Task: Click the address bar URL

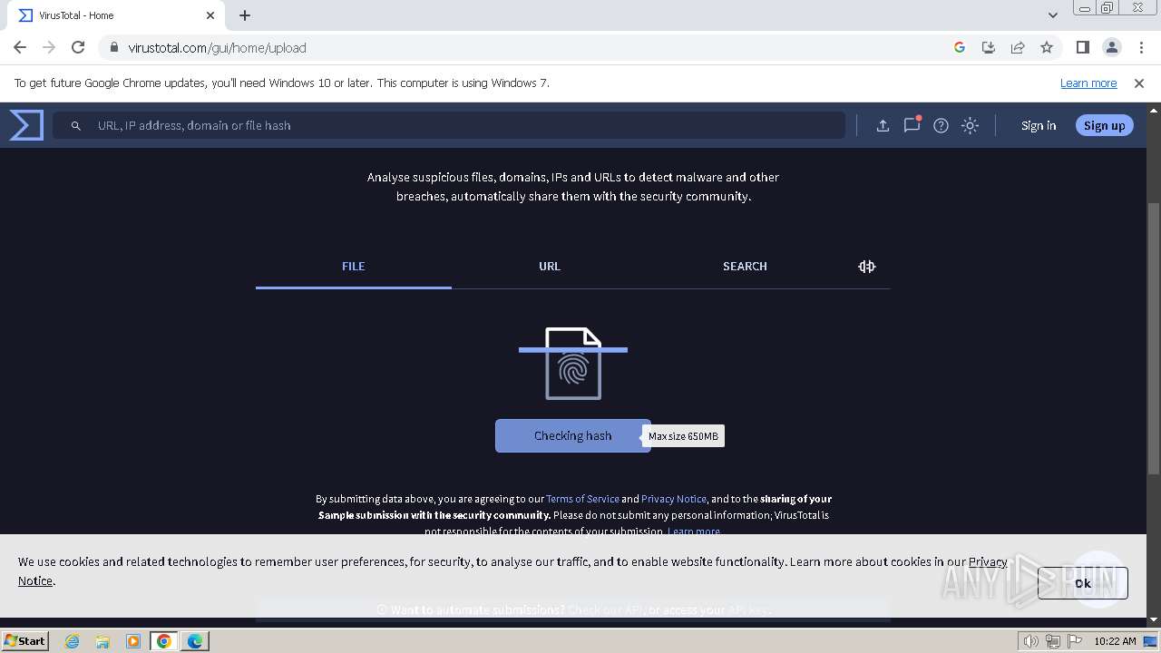Action: tap(218, 48)
